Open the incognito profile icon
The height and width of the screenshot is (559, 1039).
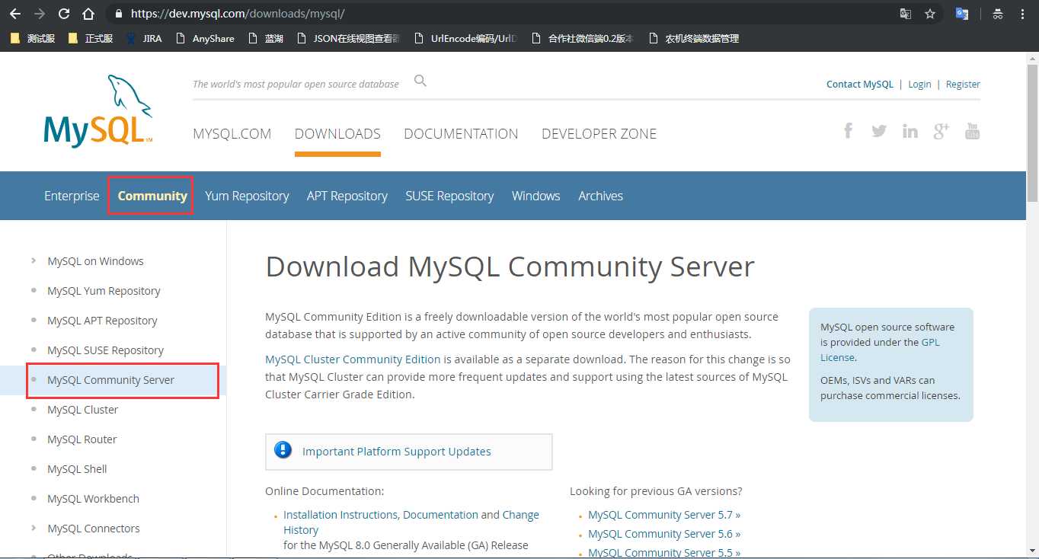[x=997, y=14]
